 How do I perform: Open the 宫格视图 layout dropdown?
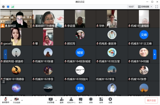pyautogui.click(x=145, y=7)
